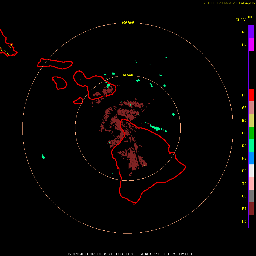256x256 pixels.
Task: Click the IC light pink legend swatch
Action: tap(251, 183)
